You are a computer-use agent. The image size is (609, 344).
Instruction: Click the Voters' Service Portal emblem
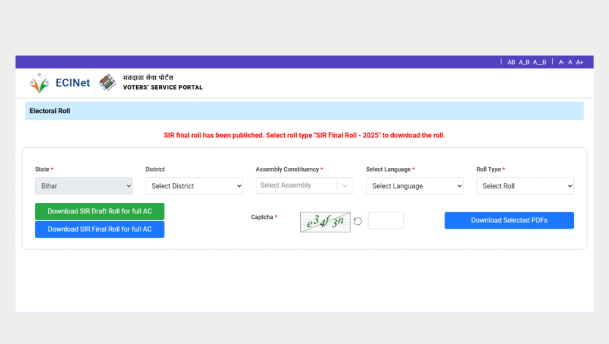pyautogui.click(x=108, y=82)
